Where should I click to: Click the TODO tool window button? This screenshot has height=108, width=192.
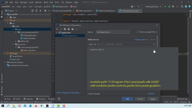pyautogui.click(x=17, y=99)
